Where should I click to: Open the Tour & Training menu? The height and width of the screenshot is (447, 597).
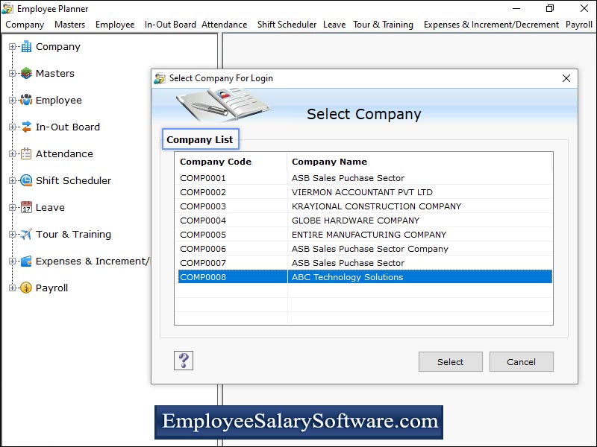coord(383,25)
